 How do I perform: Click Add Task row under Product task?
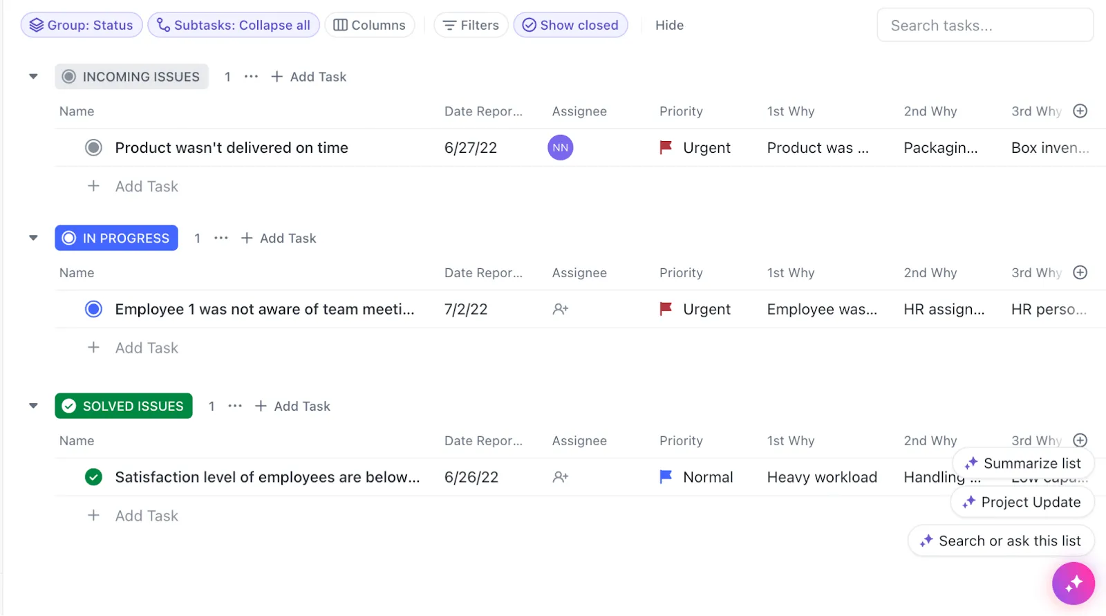pyautogui.click(x=133, y=186)
